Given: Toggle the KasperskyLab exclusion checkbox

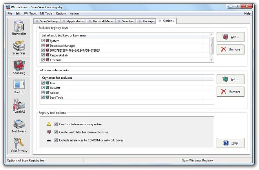Looking at the screenshot, I should point(43,55).
